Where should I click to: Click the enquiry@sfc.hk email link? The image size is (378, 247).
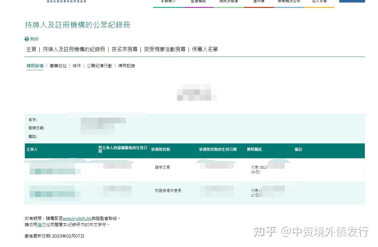[77, 218]
